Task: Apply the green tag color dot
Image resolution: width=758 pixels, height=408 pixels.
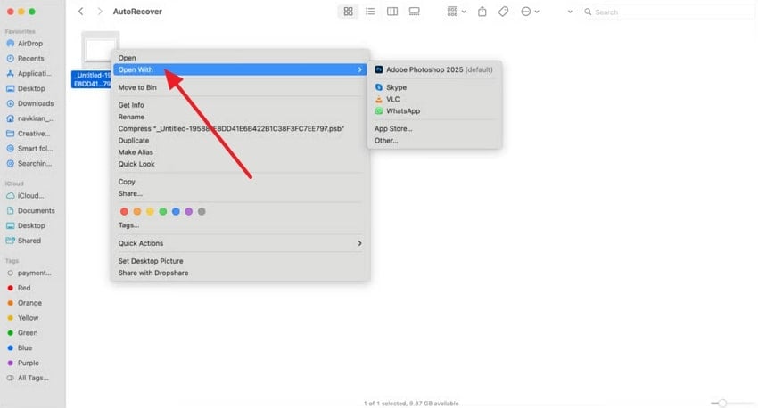Action: pos(163,211)
